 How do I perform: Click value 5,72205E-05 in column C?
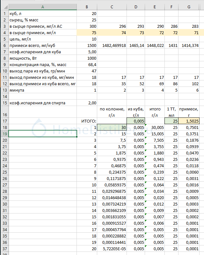[112, 249]
